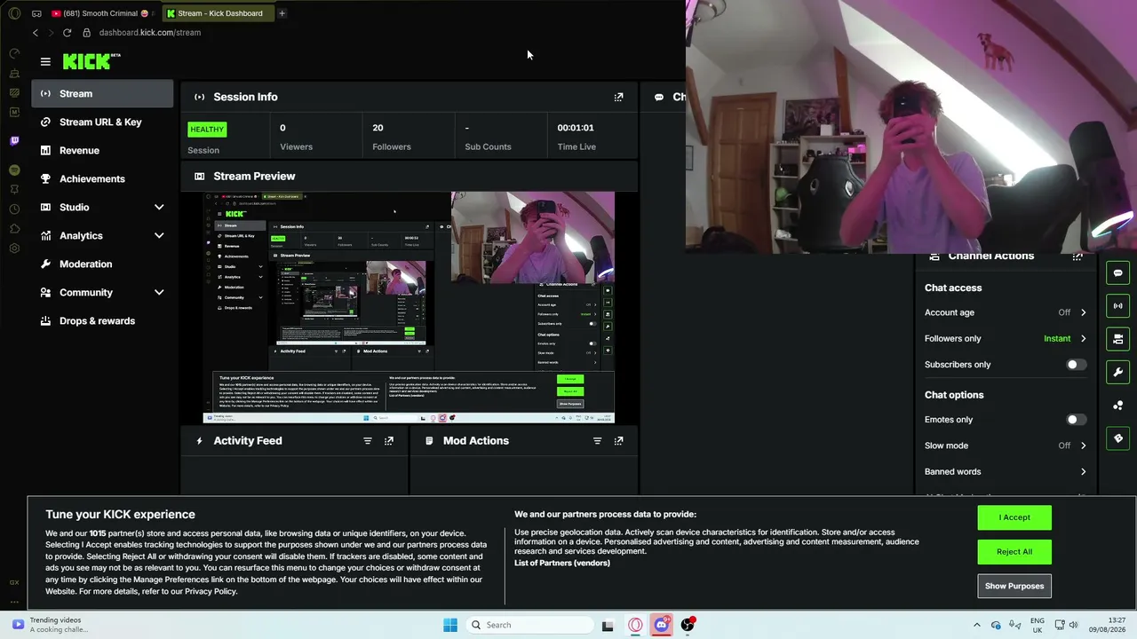Click the camera layout icon in right bar

click(x=1118, y=339)
